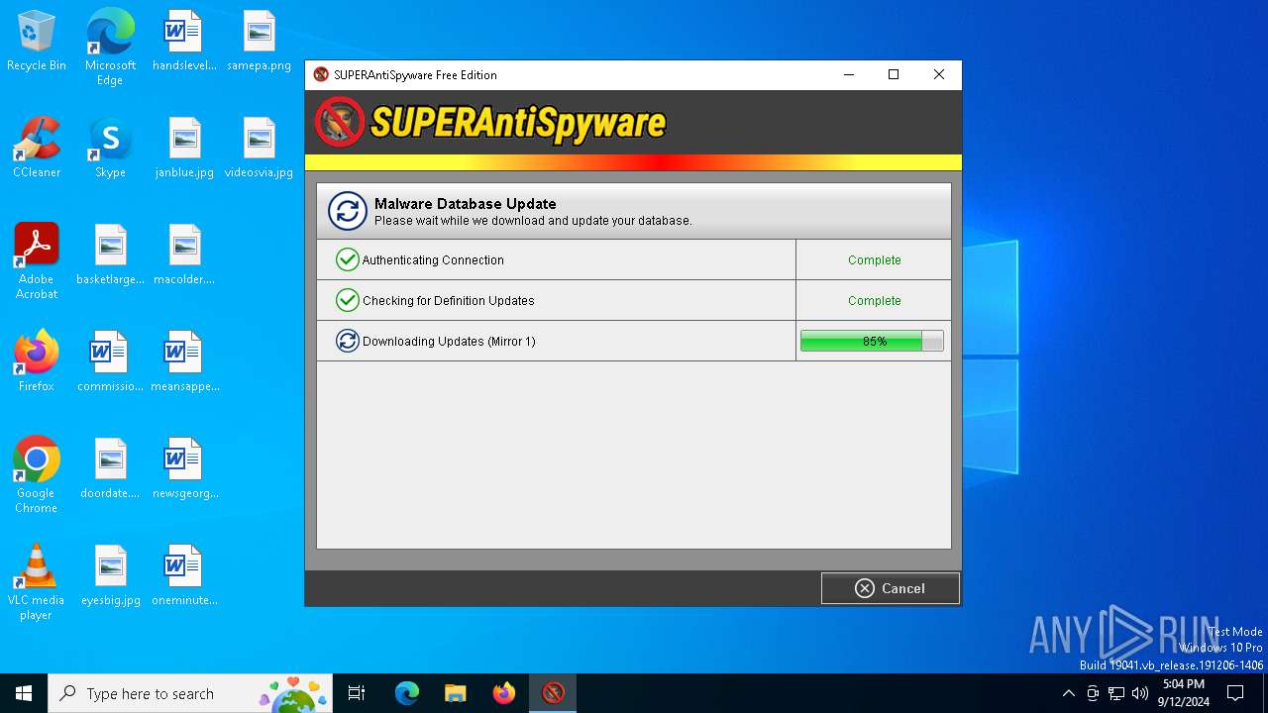Click the SUPERAntiSpyware taskbar button

[553, 693]
